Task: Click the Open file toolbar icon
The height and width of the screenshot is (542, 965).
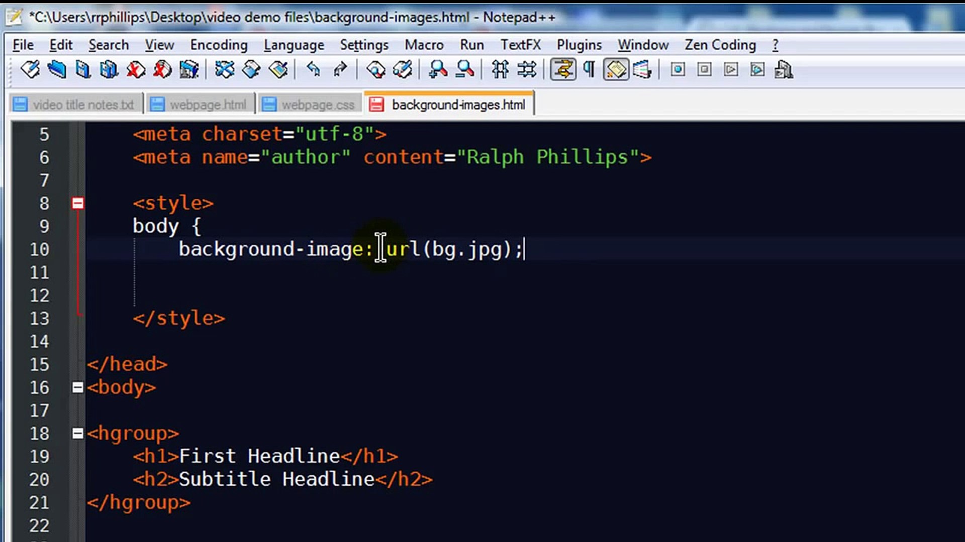Action: tap(57, 70)
